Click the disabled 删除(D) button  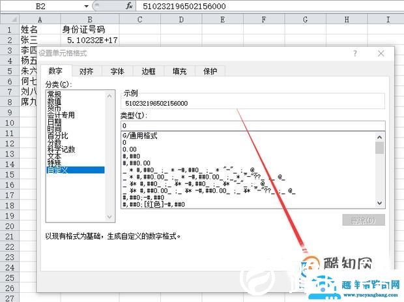point(364,220)
